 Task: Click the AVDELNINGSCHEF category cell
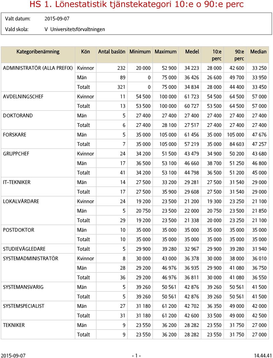(x=23, y=97)
